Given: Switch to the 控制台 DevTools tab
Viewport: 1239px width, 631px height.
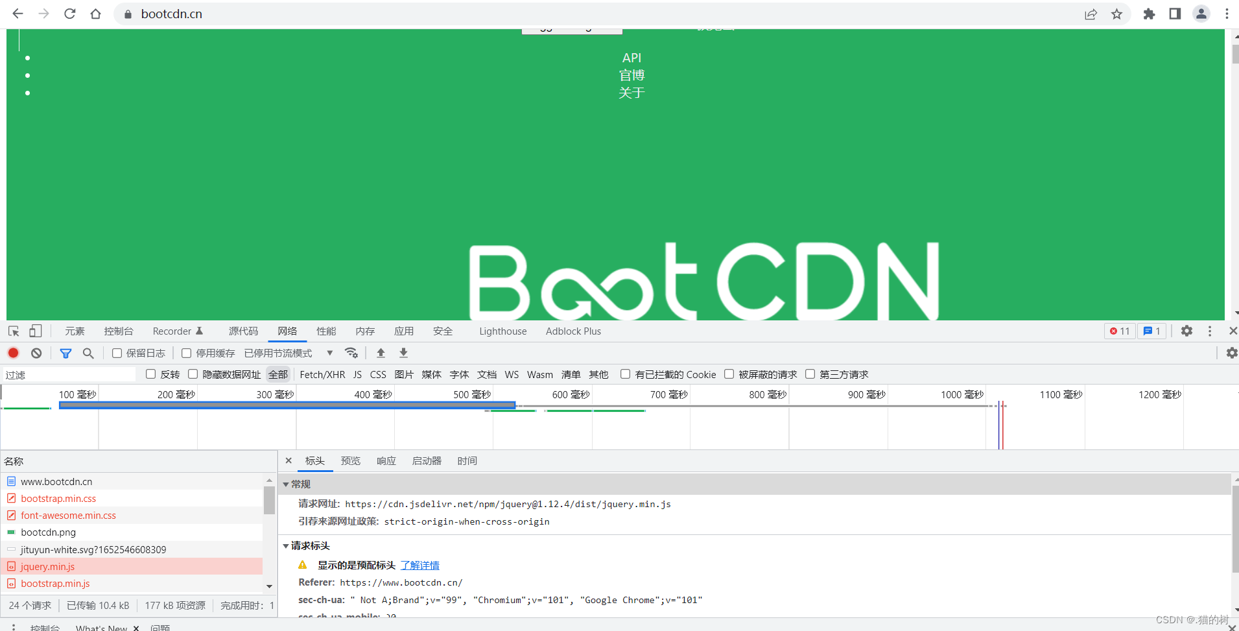Looking at the screenshot, I should pos(118,331).
